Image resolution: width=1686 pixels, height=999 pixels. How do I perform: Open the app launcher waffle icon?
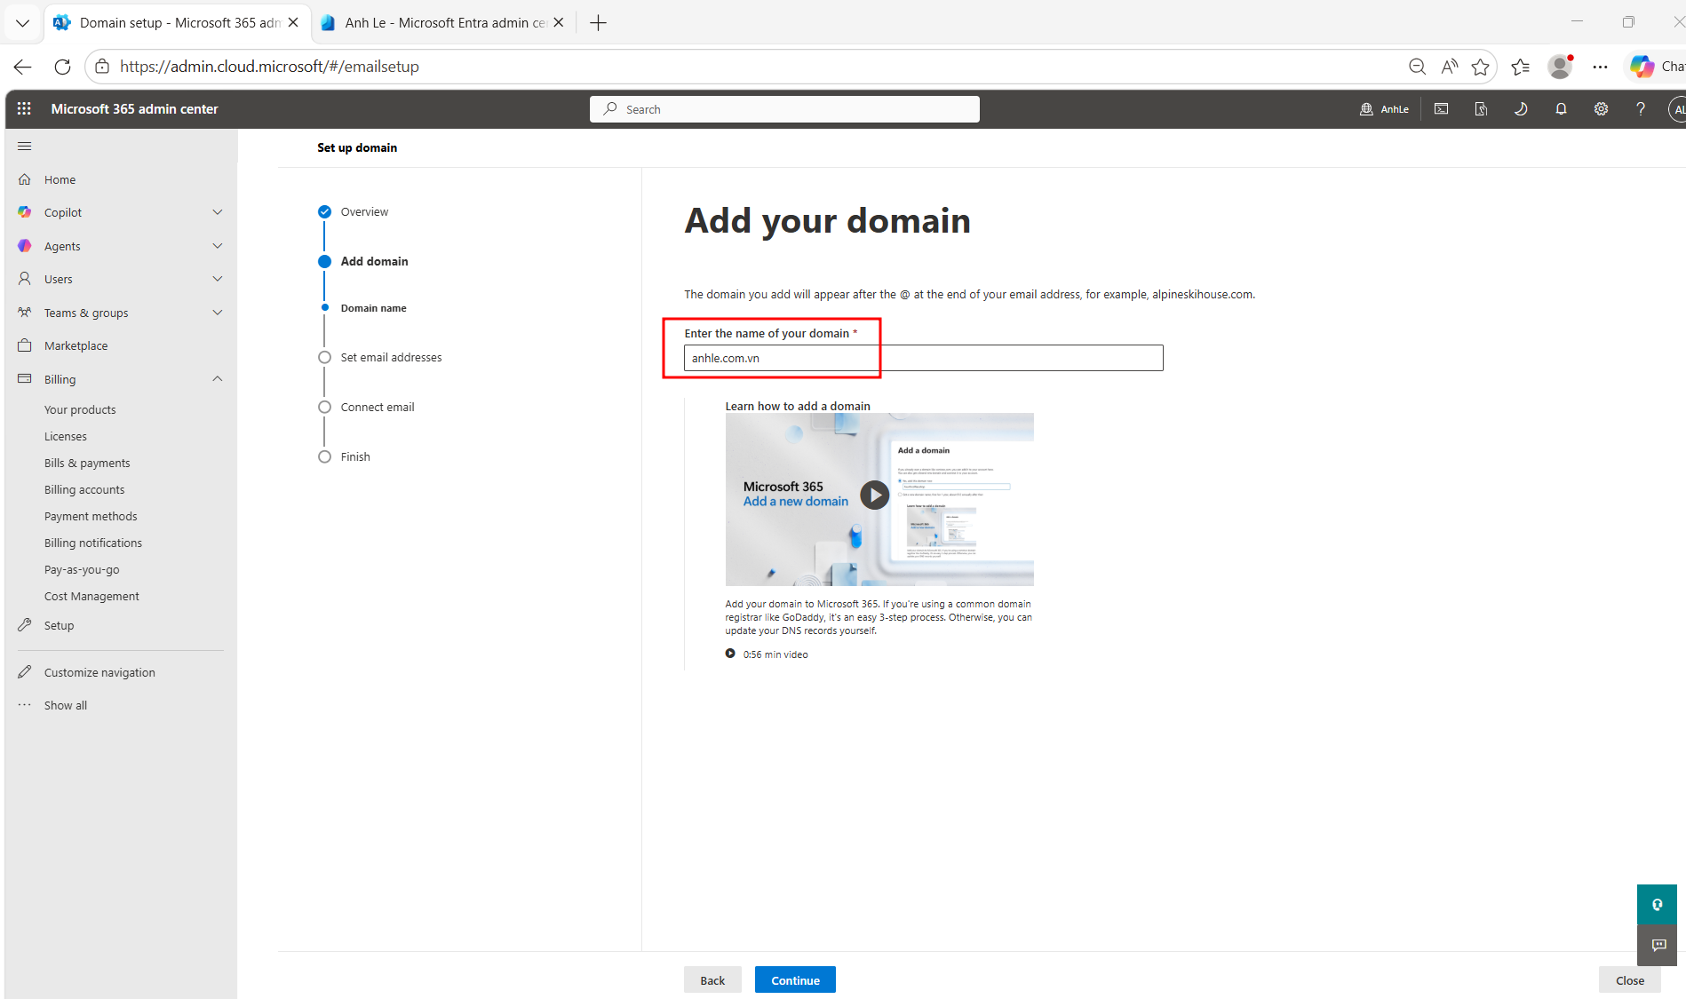point(24,108)
